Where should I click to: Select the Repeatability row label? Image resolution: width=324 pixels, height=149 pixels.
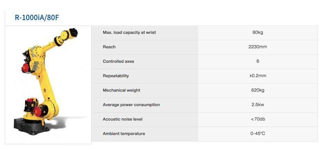click(116, 76)
